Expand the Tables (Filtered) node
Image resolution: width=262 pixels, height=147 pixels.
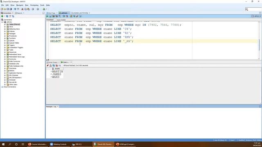(x=5, y=24)
